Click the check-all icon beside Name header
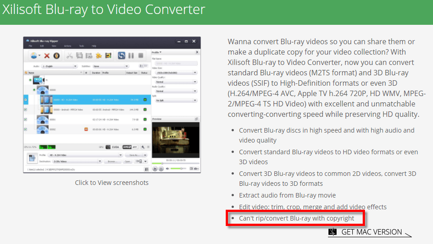 pos(26,73)
